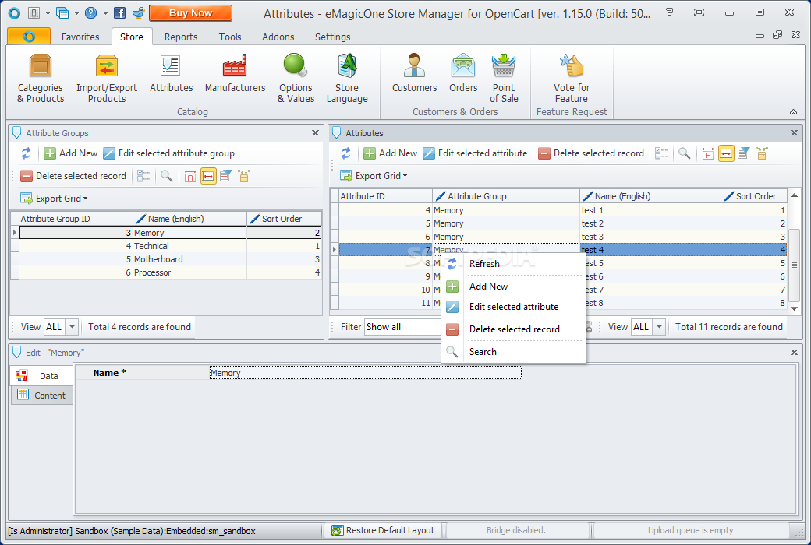This screenshot has width=811, height=545.
Task: Select the Data tab in Edit panel
Action: 42,376
